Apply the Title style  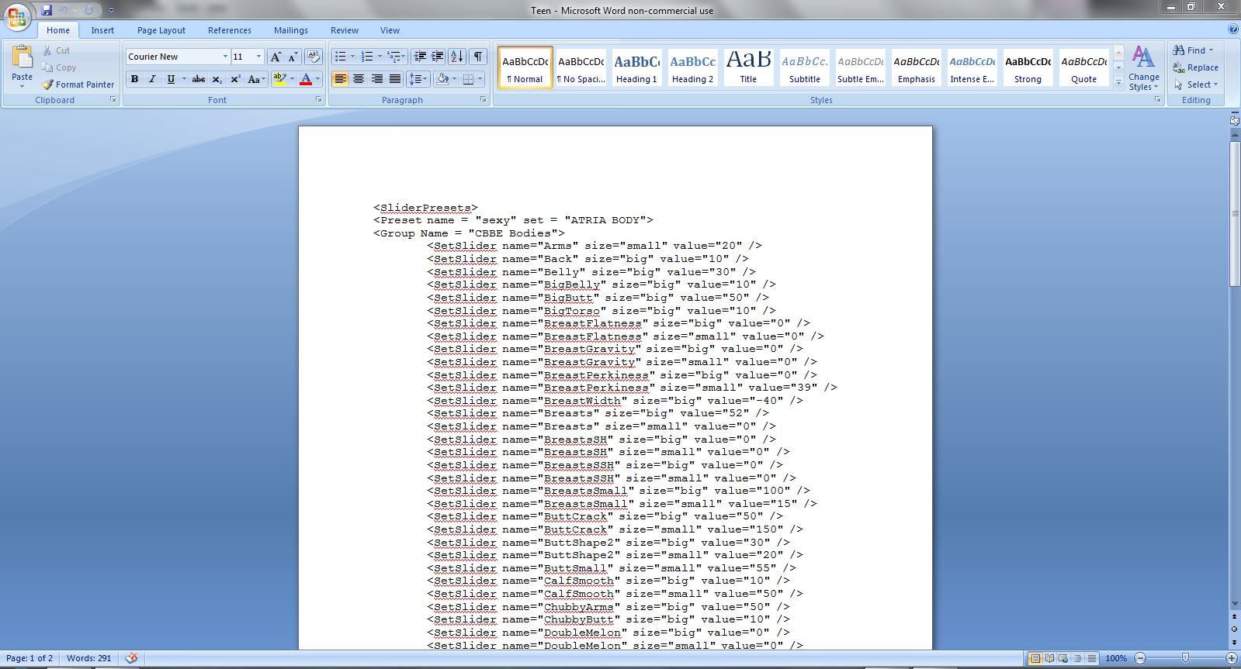748,67
